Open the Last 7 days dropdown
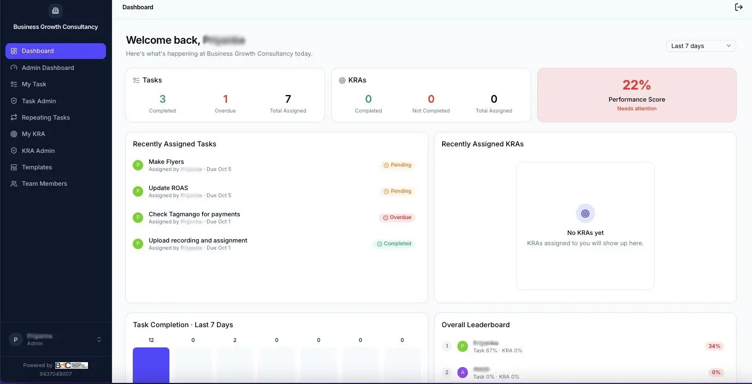Image resolution: width=752 pixels, height=384 pixels. 701,46
